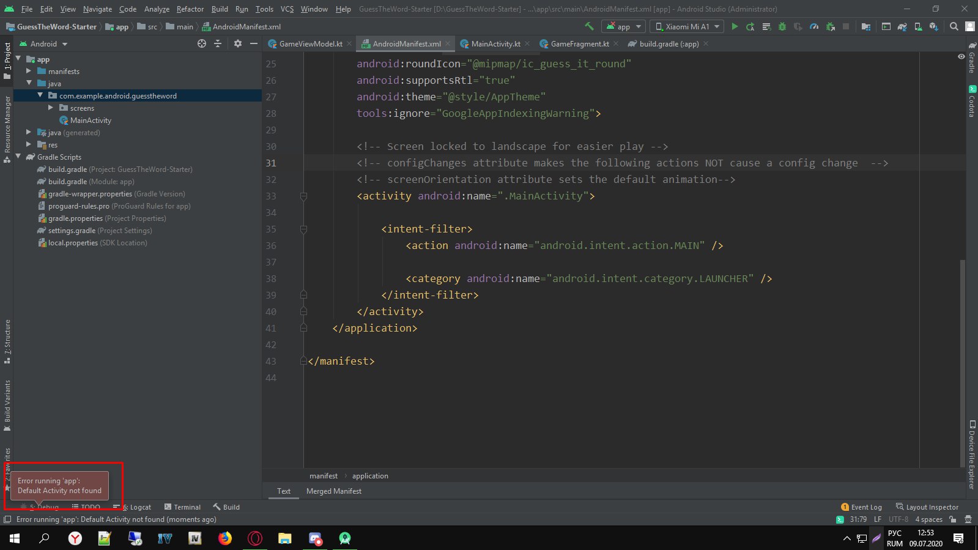
Task: Toggle read-only lock icon in status bar
Action: pyautogui.click(x=952, y=519)
